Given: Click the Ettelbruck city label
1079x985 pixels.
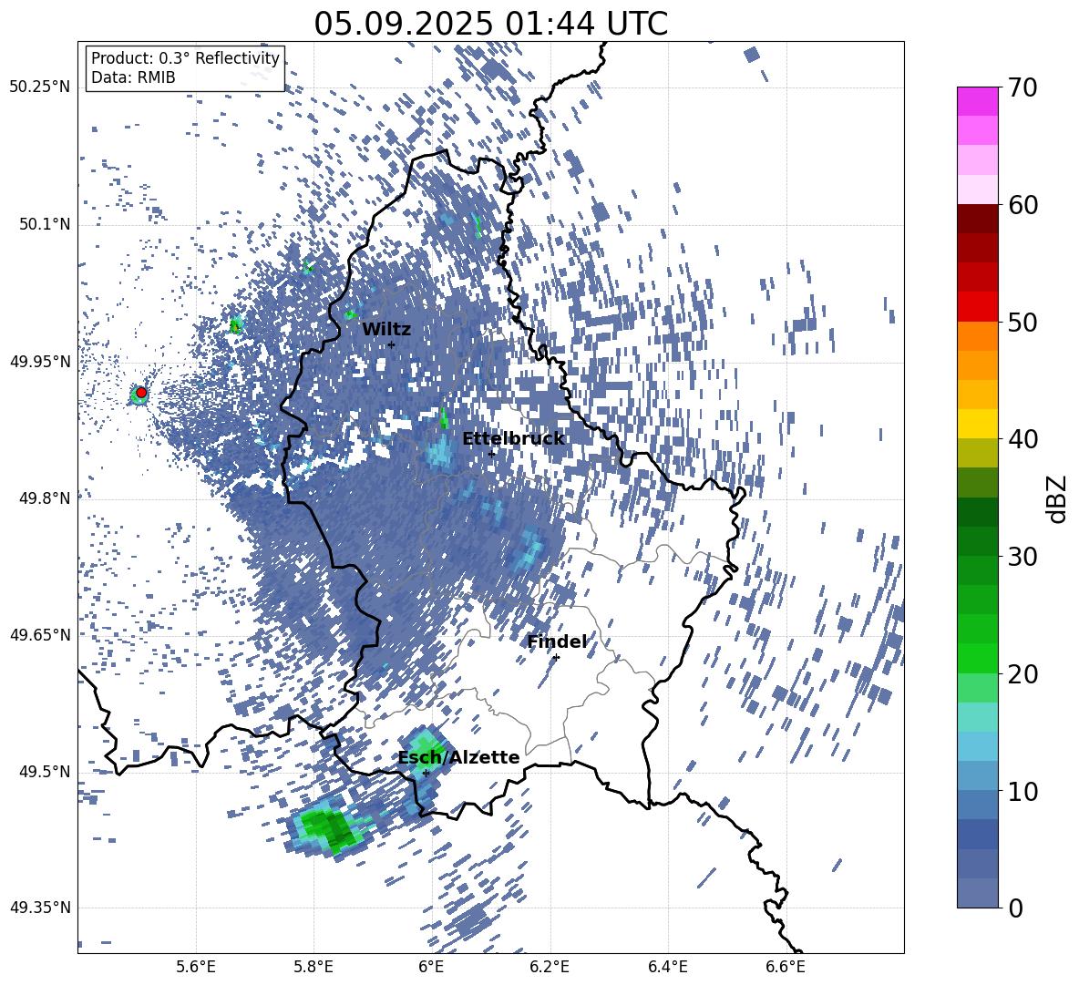Looking at the screenshot, I should 513,439.
